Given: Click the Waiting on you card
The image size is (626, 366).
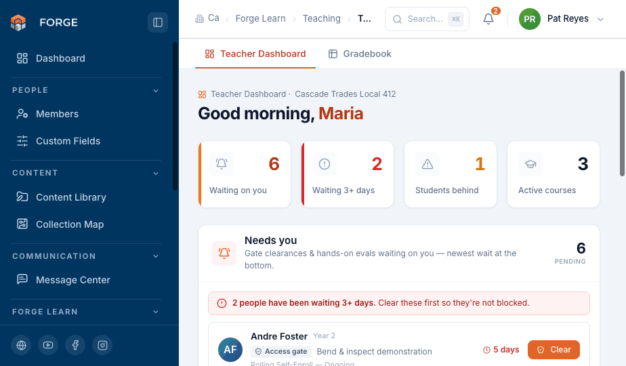Looking at the screenshot, I should [245, 174].
